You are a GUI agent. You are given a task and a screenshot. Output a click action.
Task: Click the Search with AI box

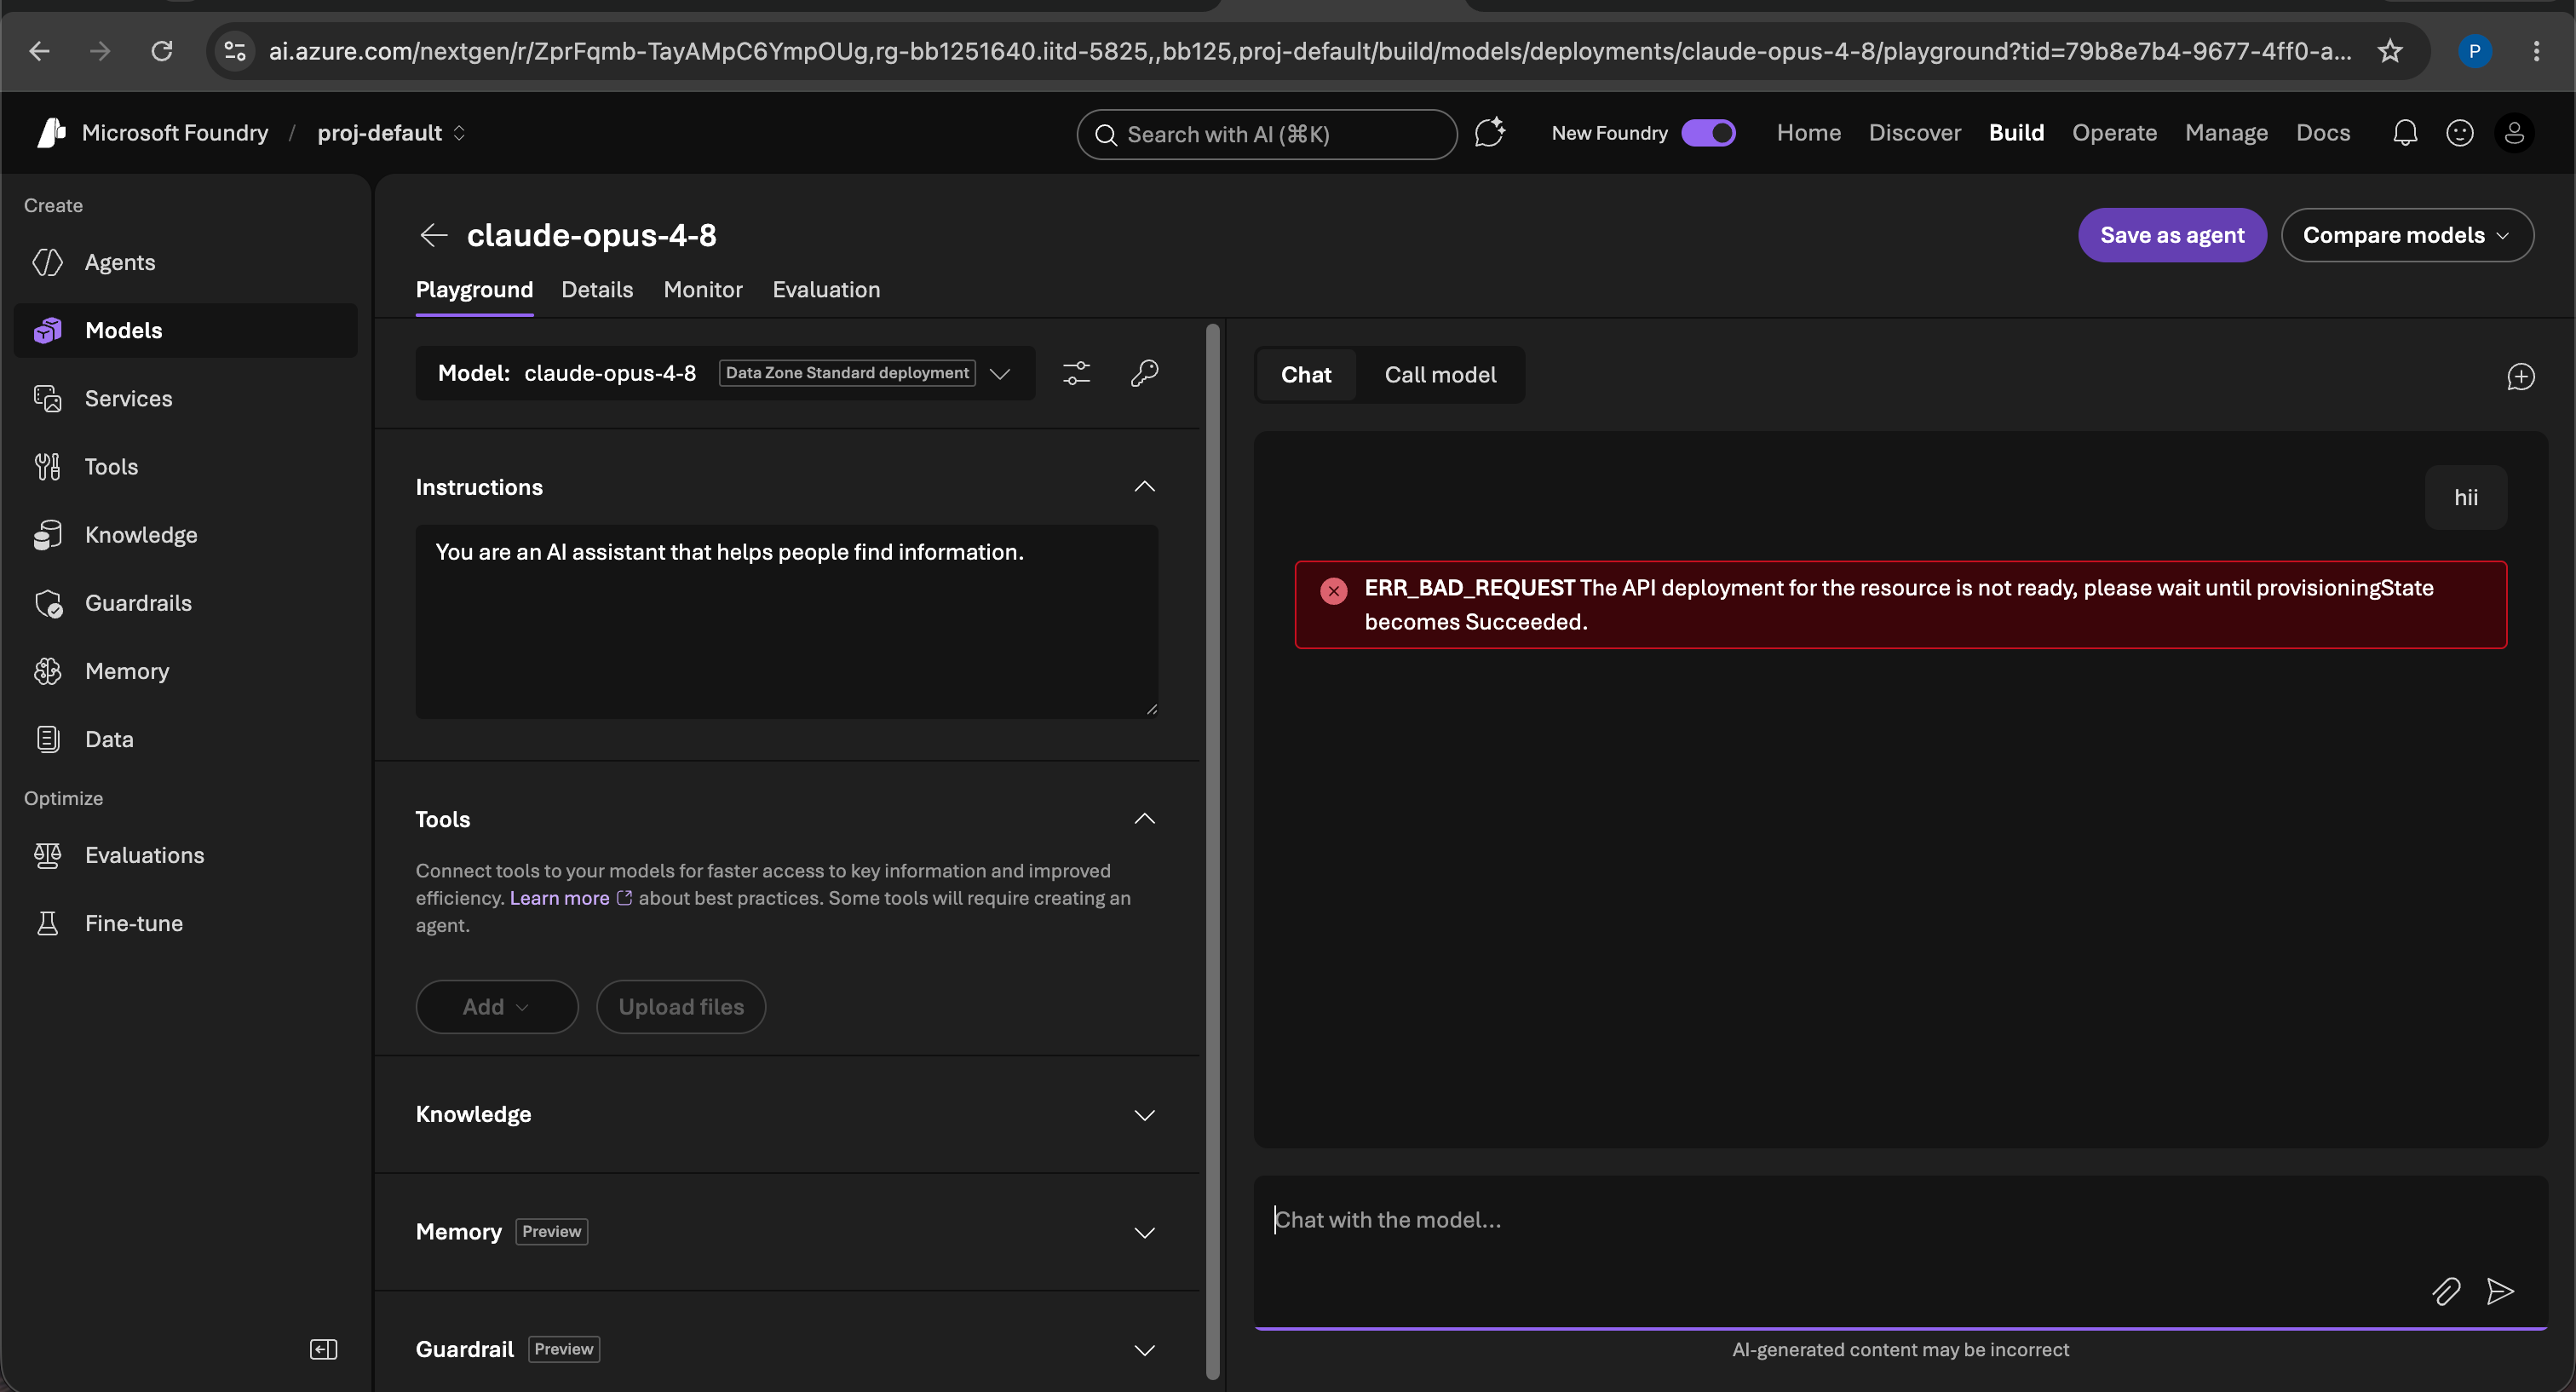1266,134
